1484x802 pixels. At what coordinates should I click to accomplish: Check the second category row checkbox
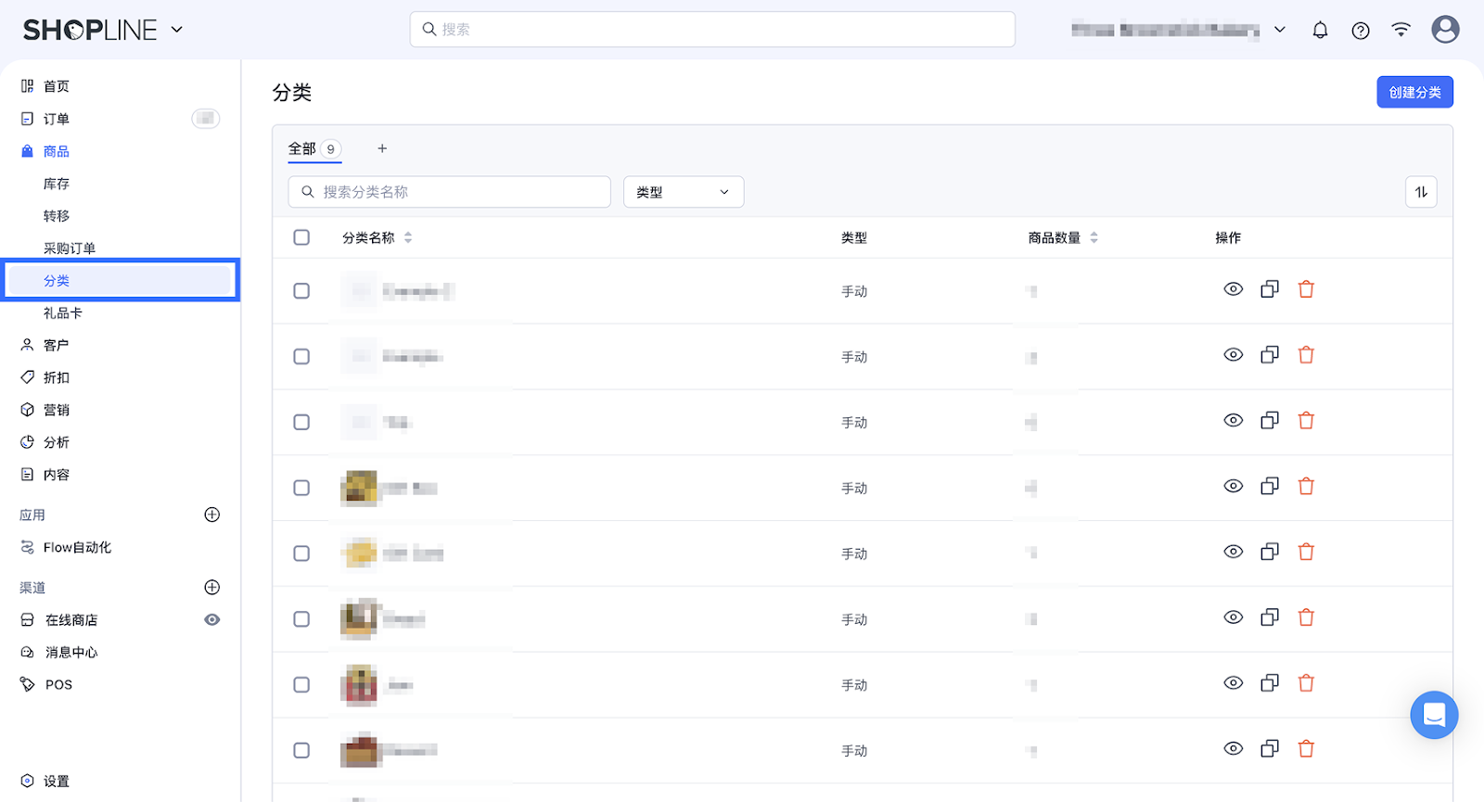tap(301, 357)
